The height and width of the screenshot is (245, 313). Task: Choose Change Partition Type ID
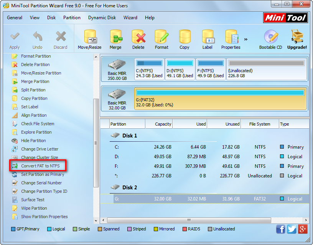click(44, 192)
